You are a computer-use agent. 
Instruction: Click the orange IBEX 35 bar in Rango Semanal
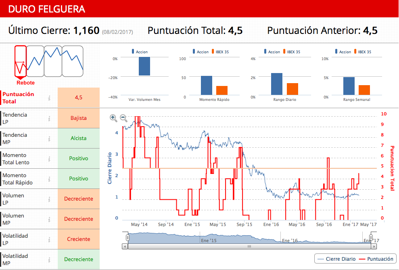click(x=364, y=90)
